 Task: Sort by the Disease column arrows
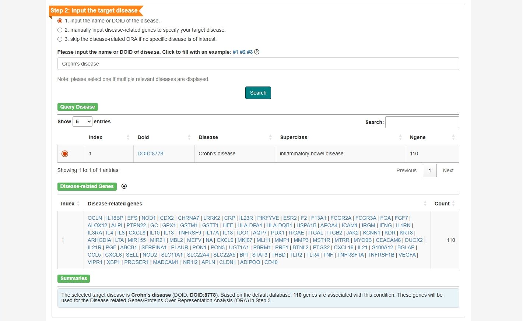click(270, 137)
